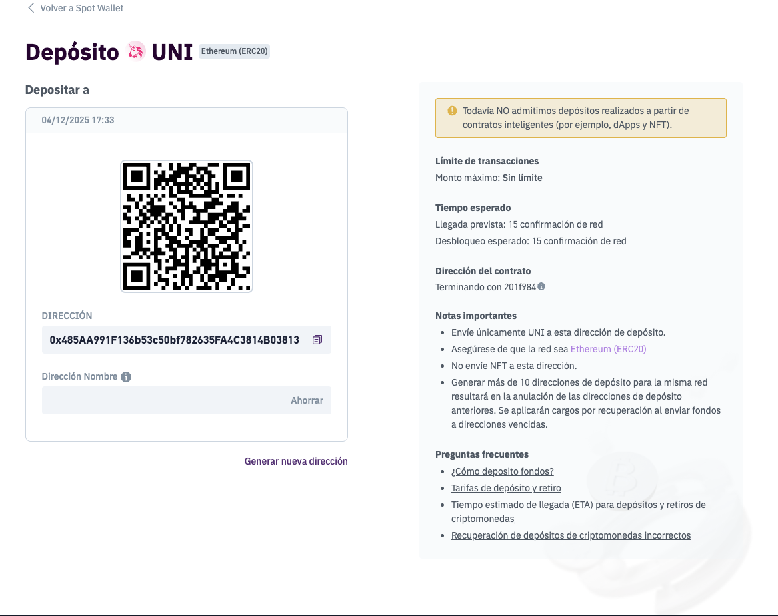
Task: Click the deposit QR code image
Action: coord(187,226)
